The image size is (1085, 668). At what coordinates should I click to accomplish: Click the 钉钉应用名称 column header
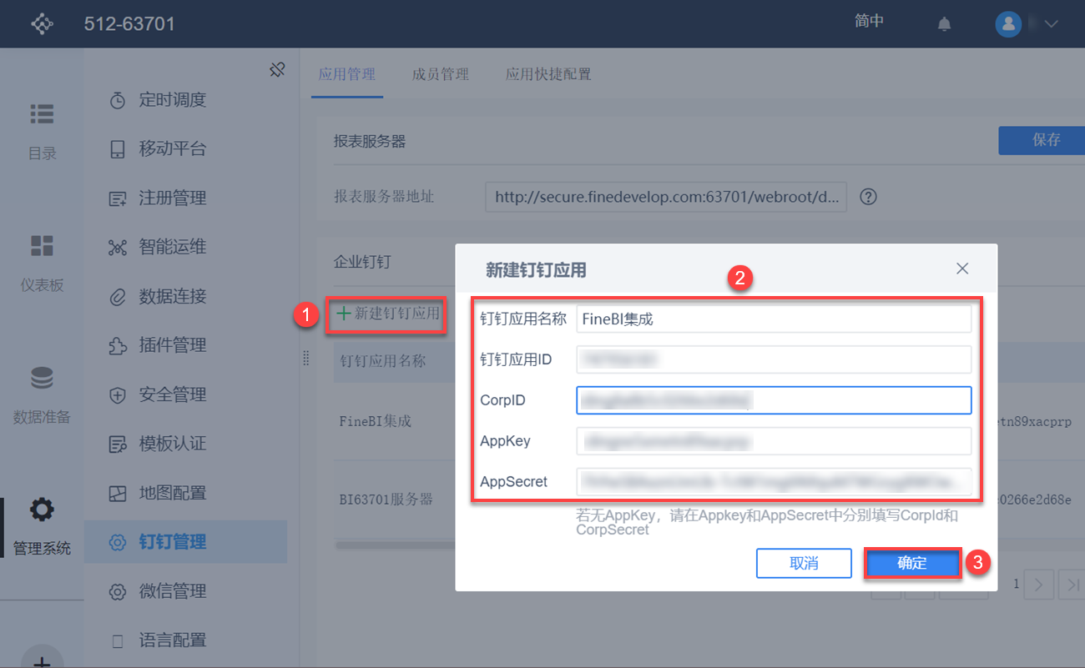click(x=383, y=361)
